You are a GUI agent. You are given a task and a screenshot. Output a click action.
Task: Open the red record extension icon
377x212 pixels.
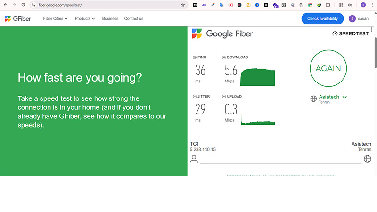(230, 5)
